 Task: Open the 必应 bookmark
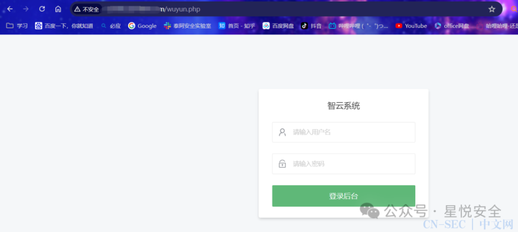(x=111, y=26)
